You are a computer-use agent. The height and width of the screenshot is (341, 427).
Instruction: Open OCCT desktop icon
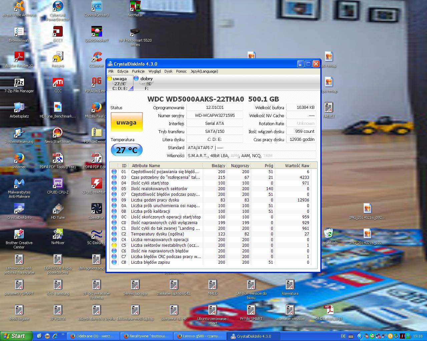[x=58, y=34]
